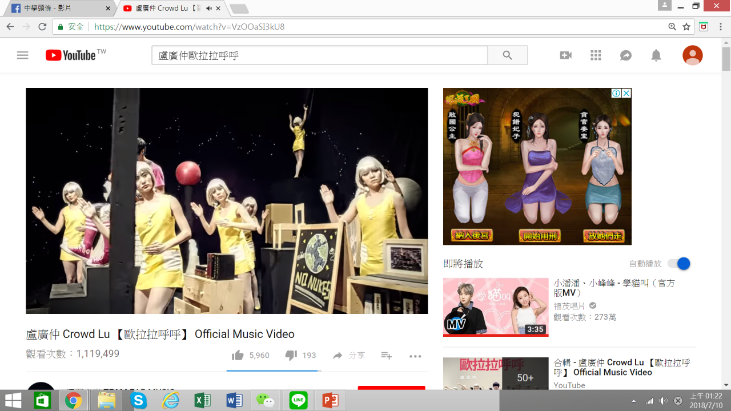Click the 觀看次數：273萬 text
Viewport: 731px width, 411px height.
(x=585, y=317)
